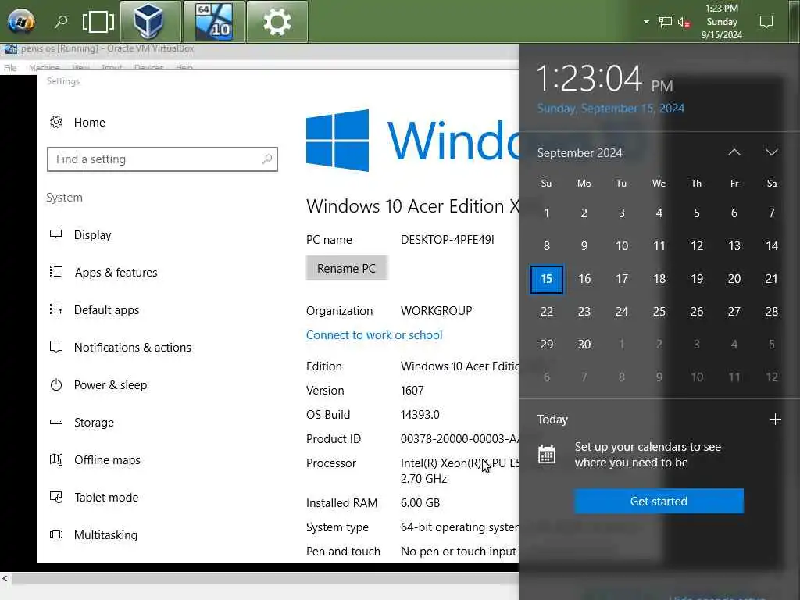Click the Find a setting search box
The width and height of the screenshot is (800, 600).
(162, 159)
